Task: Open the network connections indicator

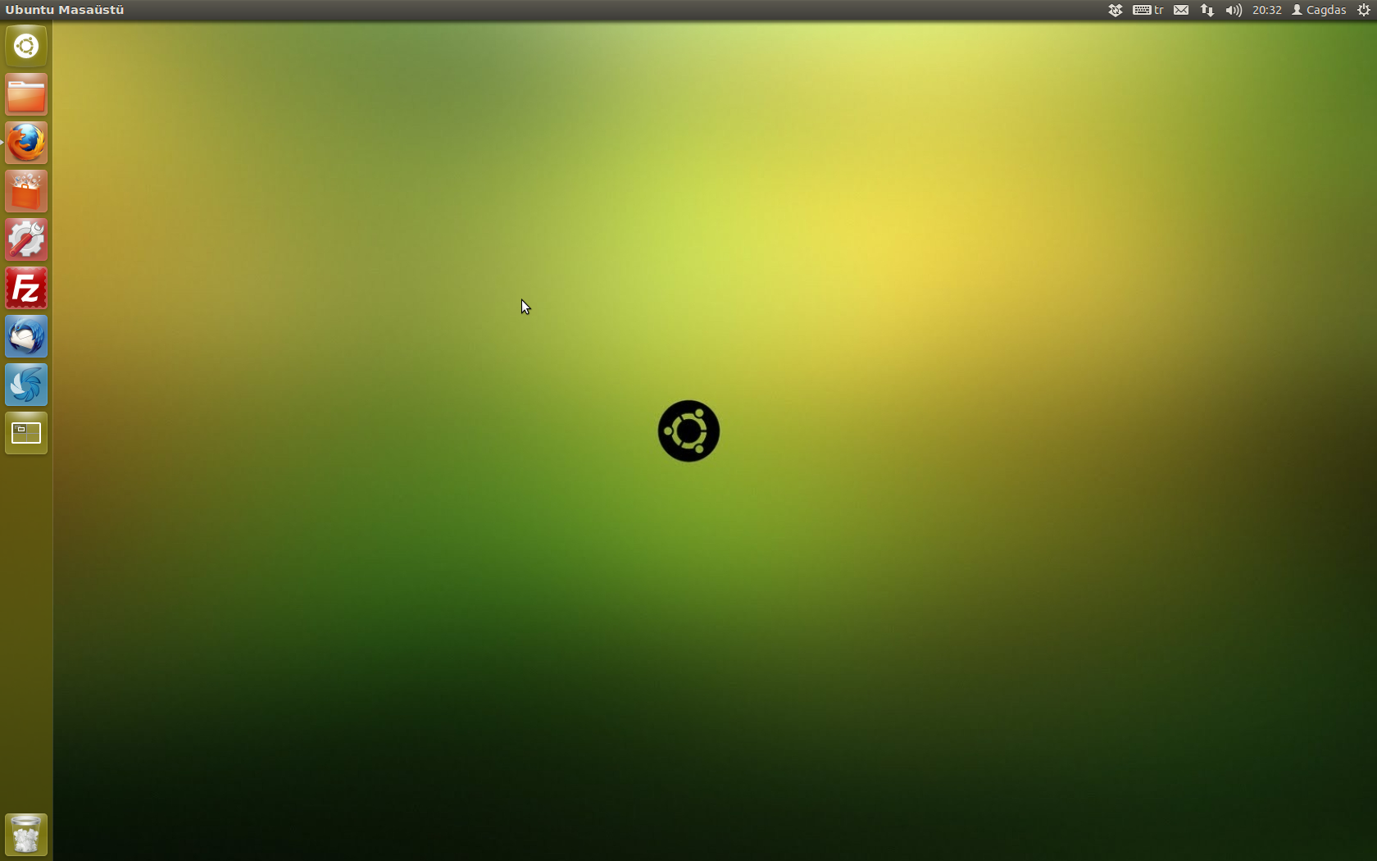Action: pos(1207,10)
